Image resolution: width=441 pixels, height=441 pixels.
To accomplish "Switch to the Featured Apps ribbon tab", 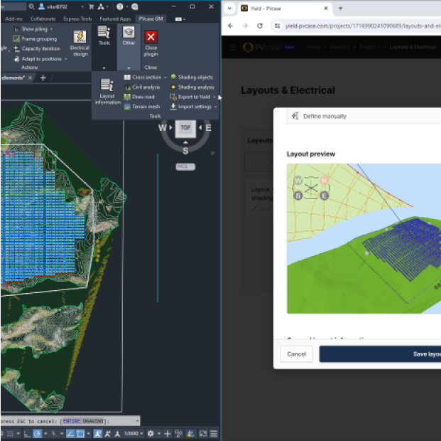I will tap(114, 19).
